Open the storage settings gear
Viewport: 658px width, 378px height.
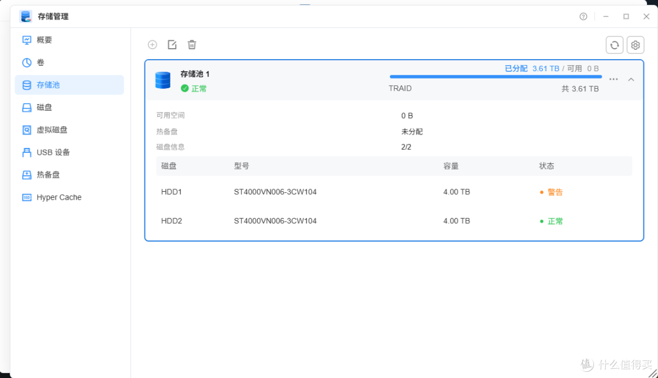tap(635, 45)
